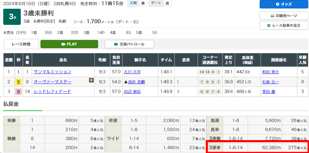309x153 pixels.
Task: Click the 2,060円 bracket quinella payout
Action: [171, 121]
